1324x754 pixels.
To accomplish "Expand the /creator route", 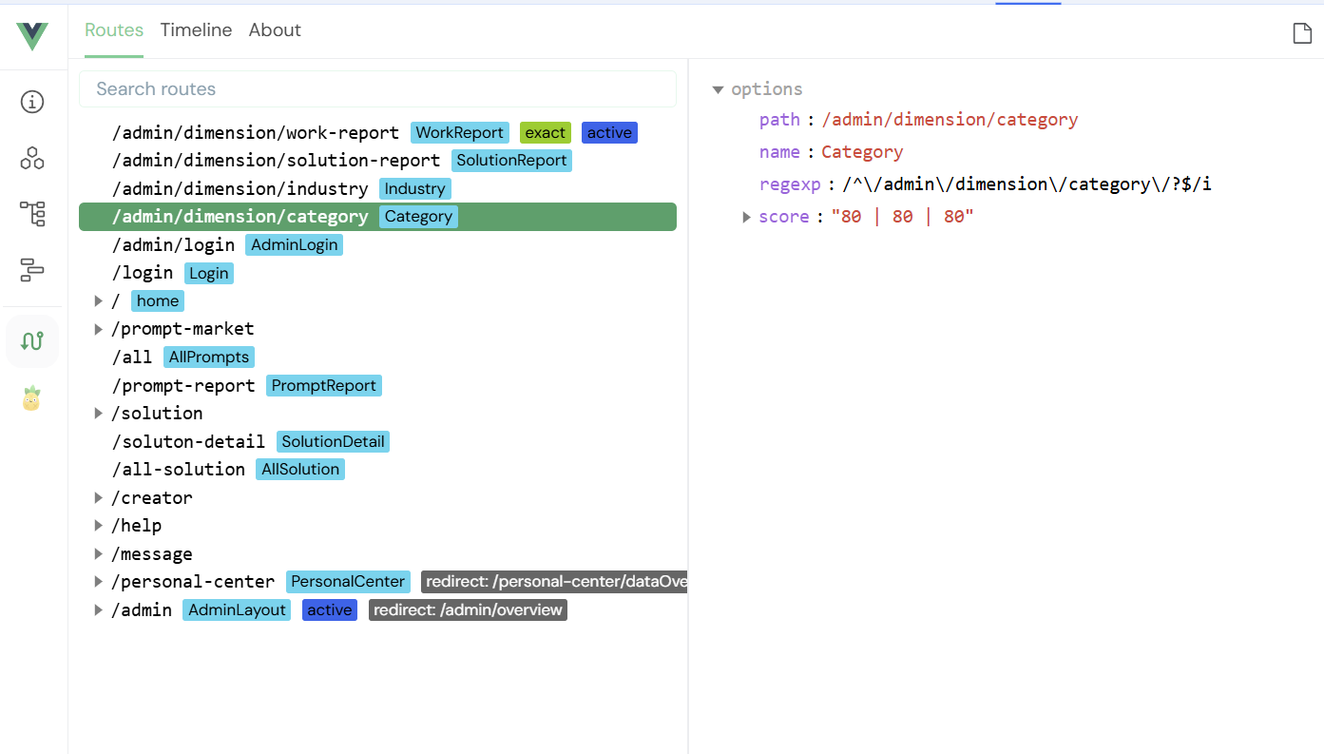I will pos(98,498).
